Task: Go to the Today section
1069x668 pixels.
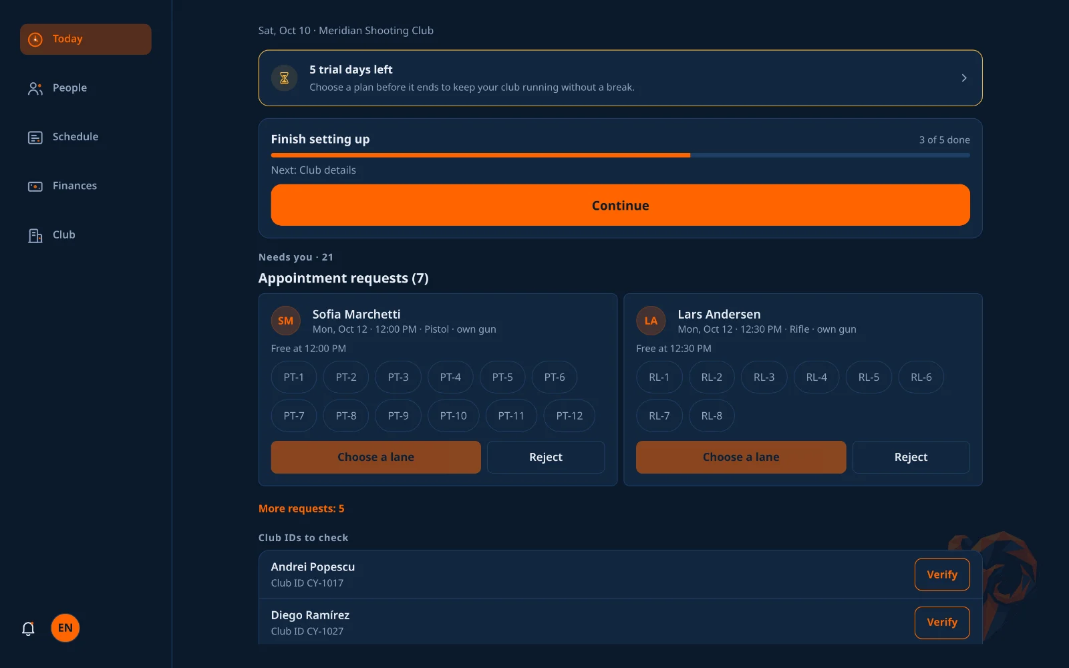Action: point(86,39)
